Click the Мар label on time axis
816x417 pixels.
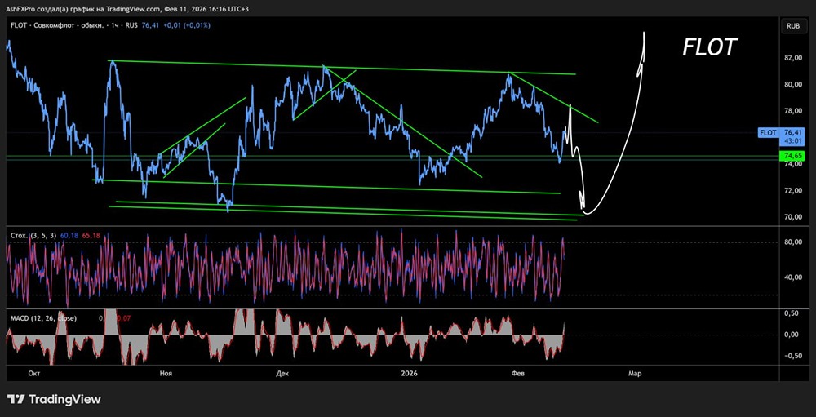click(x=634, y=373)
